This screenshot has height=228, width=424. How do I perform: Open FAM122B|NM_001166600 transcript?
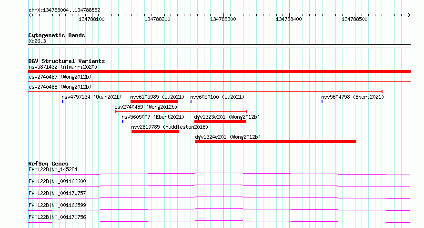[x=57, y=181]
